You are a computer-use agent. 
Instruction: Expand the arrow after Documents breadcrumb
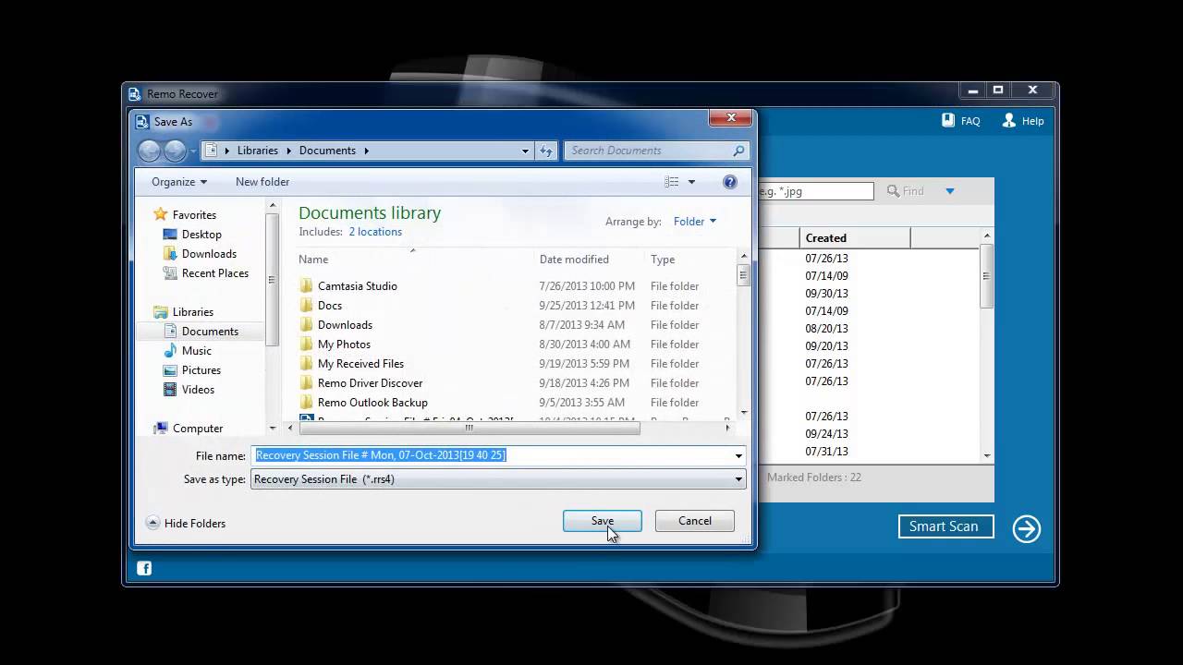[366, 151]
